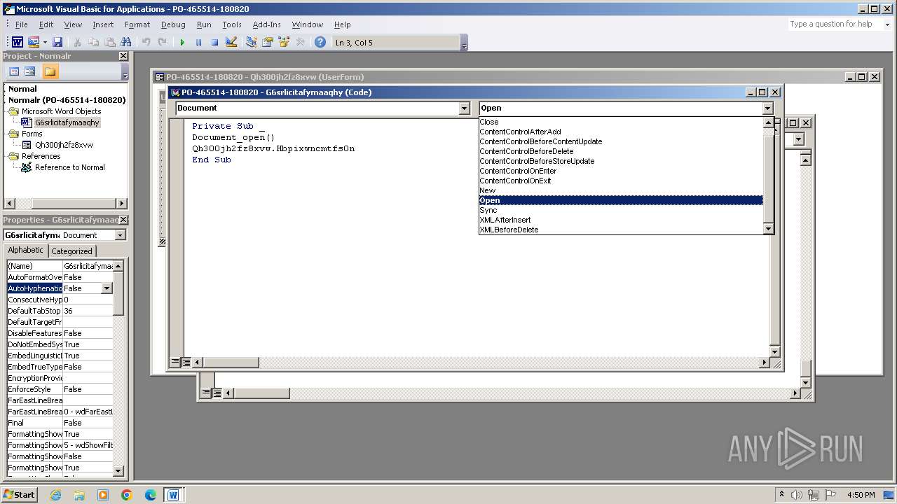897x504 pixels.
Task: Open the View menu
Action: [x=73, y=24]
